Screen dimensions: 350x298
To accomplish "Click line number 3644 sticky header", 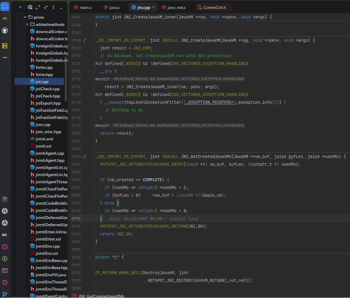I will (x=76, y=17).
